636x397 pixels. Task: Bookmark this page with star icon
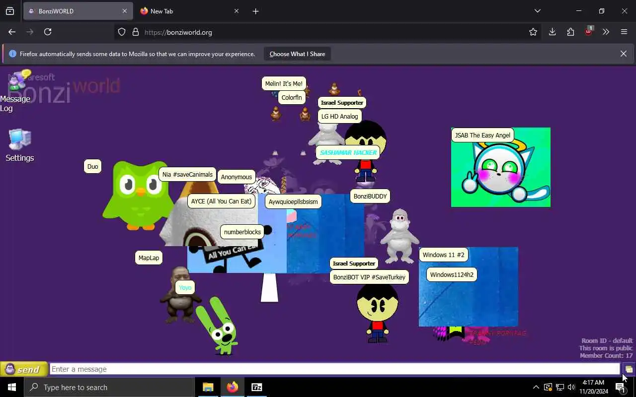tap(533, 32)
